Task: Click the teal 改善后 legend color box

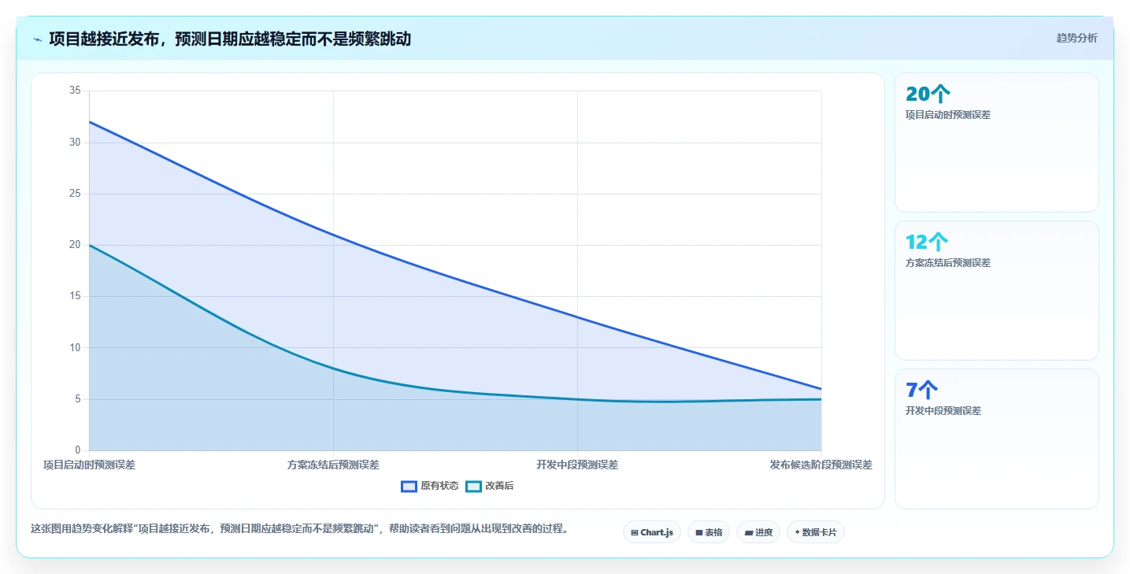Action: click(x=473, y=486)
